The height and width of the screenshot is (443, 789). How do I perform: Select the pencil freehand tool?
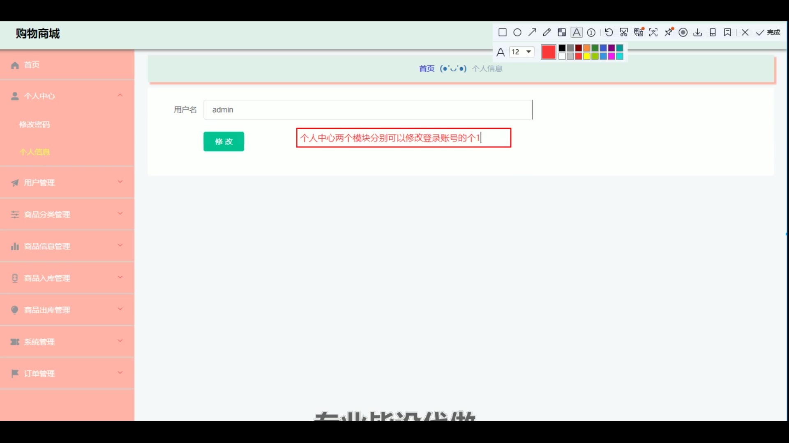tap(547, 32)
